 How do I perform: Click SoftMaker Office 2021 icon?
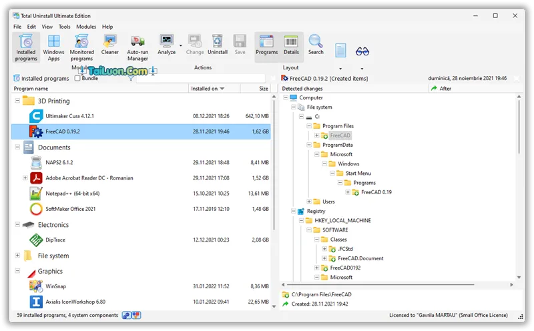point(36,209)
